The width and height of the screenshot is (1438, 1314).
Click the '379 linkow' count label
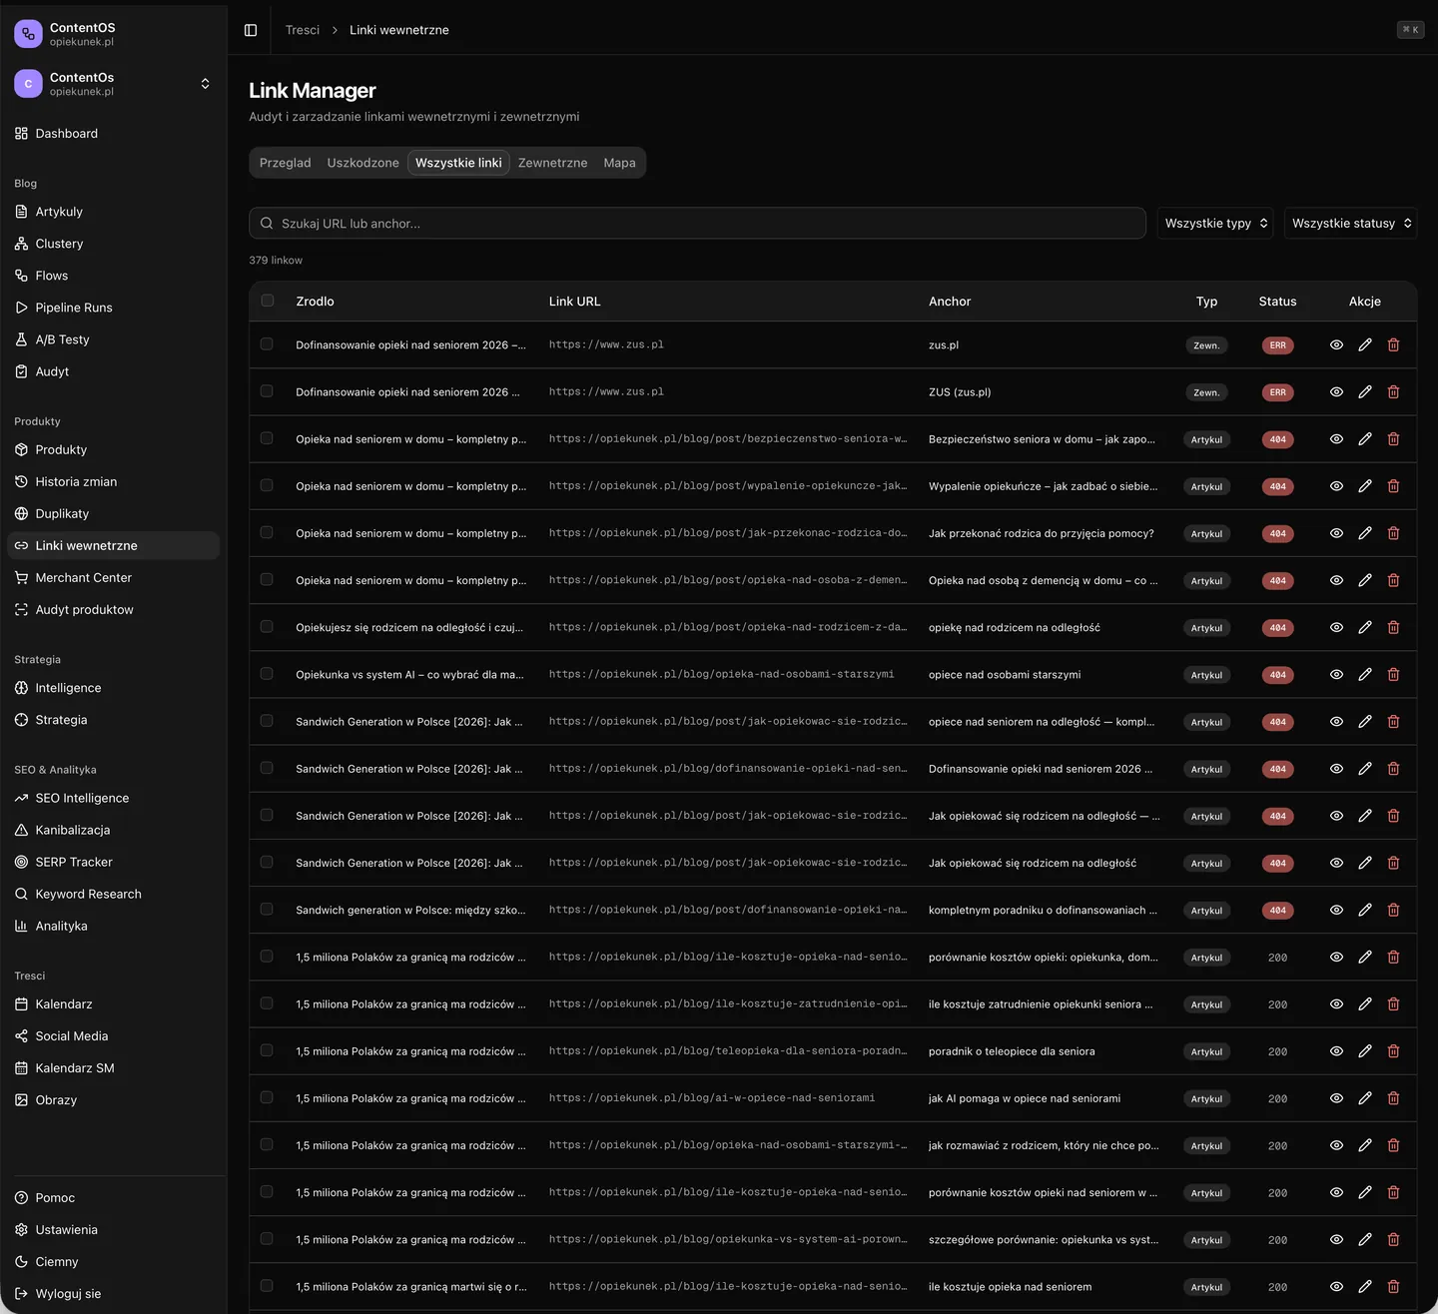[276, 261]
